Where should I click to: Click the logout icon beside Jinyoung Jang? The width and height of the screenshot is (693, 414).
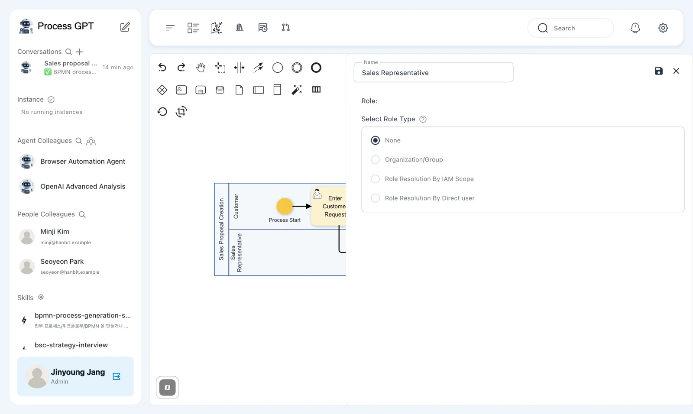pyautogui.click(x=117, y=376)
